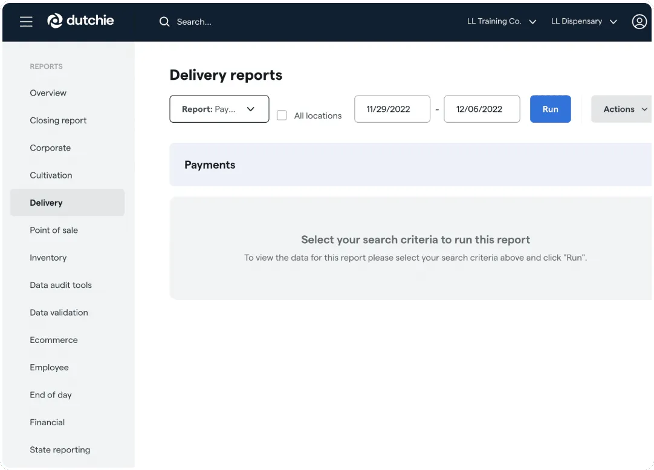Expand the LL Dispensary location dropdown
This screenshot has width=654, height=470.
(x=584, y=21)
